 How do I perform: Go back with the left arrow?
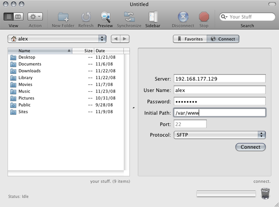(116, 39)
